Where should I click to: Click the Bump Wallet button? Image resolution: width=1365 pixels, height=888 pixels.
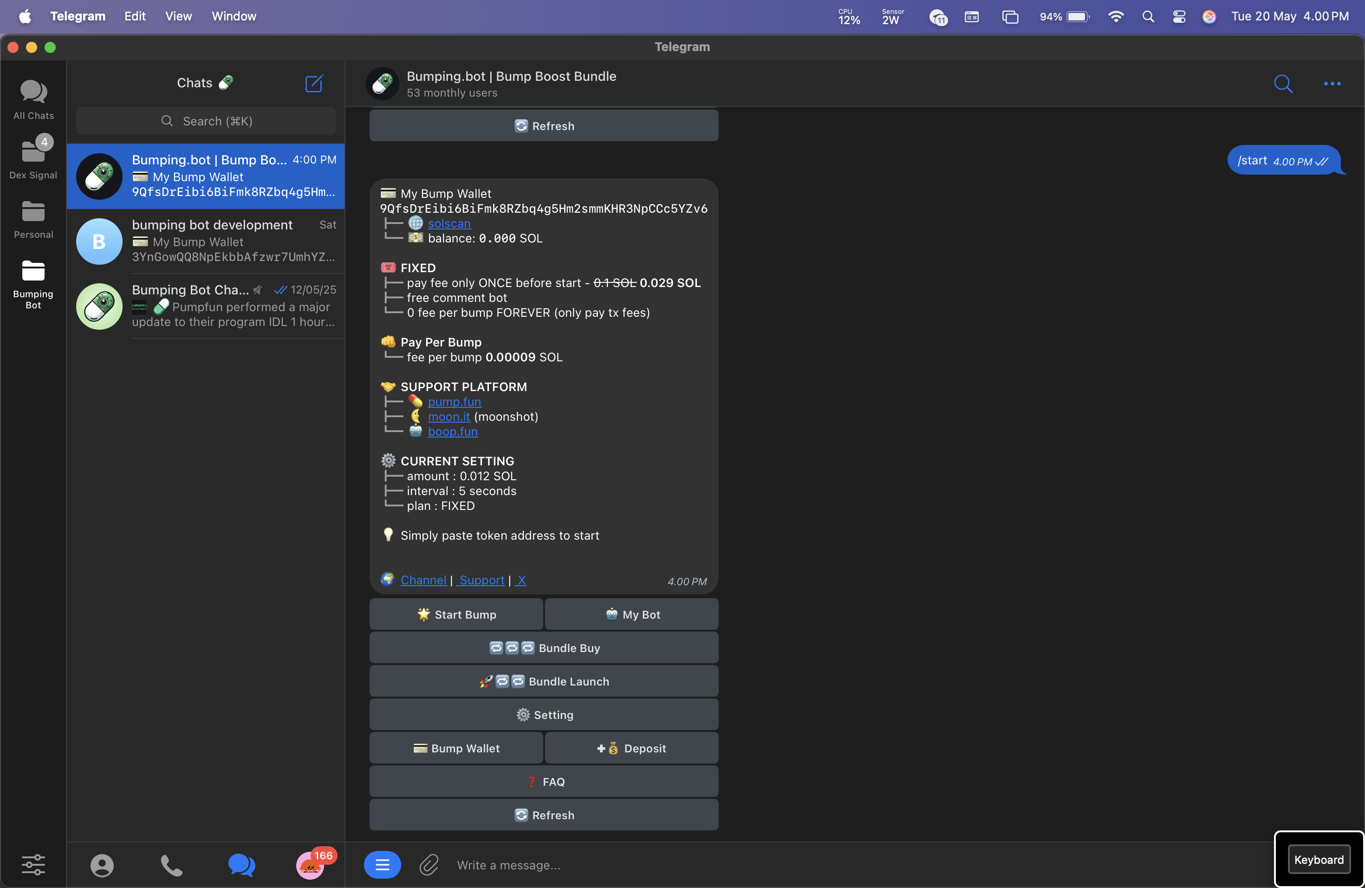[x=456, y=748]
